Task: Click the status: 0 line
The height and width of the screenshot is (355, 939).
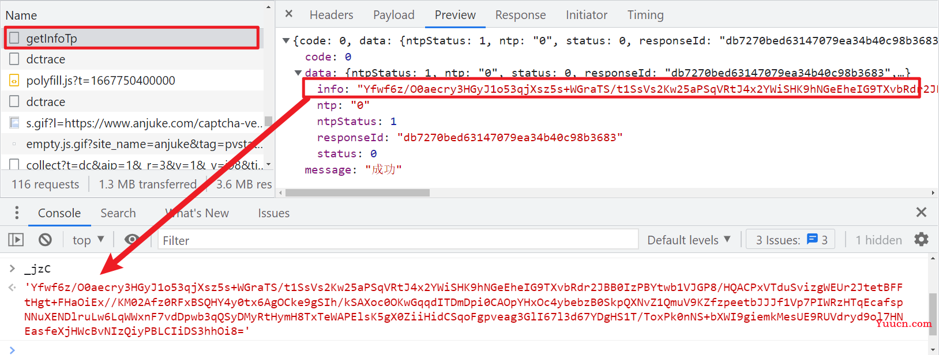Action: coord(347,154)
